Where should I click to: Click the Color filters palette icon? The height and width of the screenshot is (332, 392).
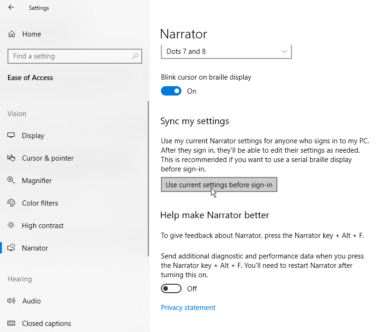(11, 203)
